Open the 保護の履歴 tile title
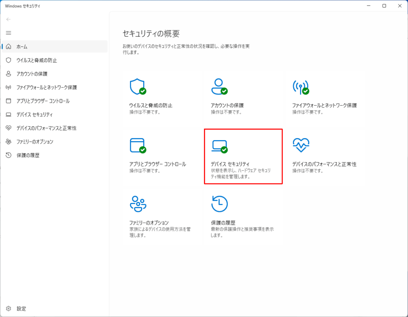This screenshot has width=408, height=317. [223, 223]
